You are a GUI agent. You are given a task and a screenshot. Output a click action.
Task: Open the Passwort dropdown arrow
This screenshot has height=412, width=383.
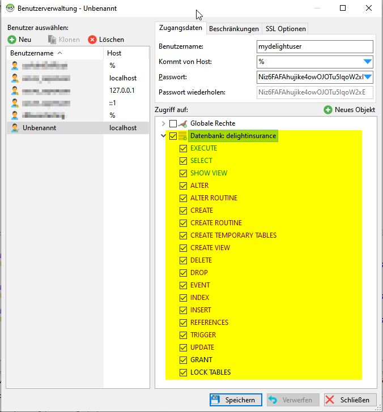[367, 77]
